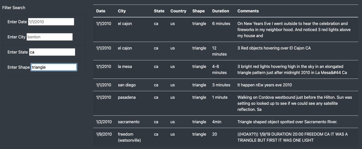Viewport: 362px width, 149px height.
Task: Click the Filter Search heading
Action: pos(14,8)
